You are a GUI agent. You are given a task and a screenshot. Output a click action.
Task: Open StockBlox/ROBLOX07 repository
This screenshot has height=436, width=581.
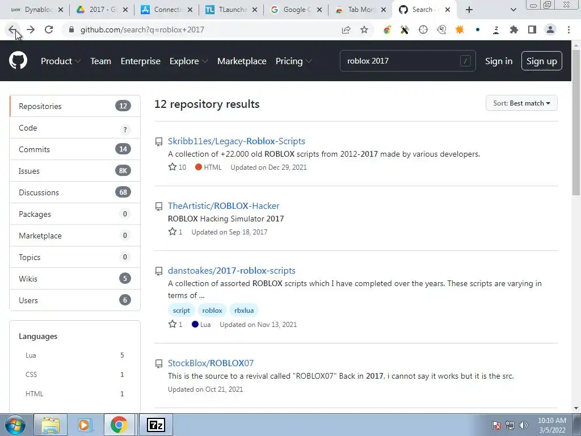click(x=211, y=363)
